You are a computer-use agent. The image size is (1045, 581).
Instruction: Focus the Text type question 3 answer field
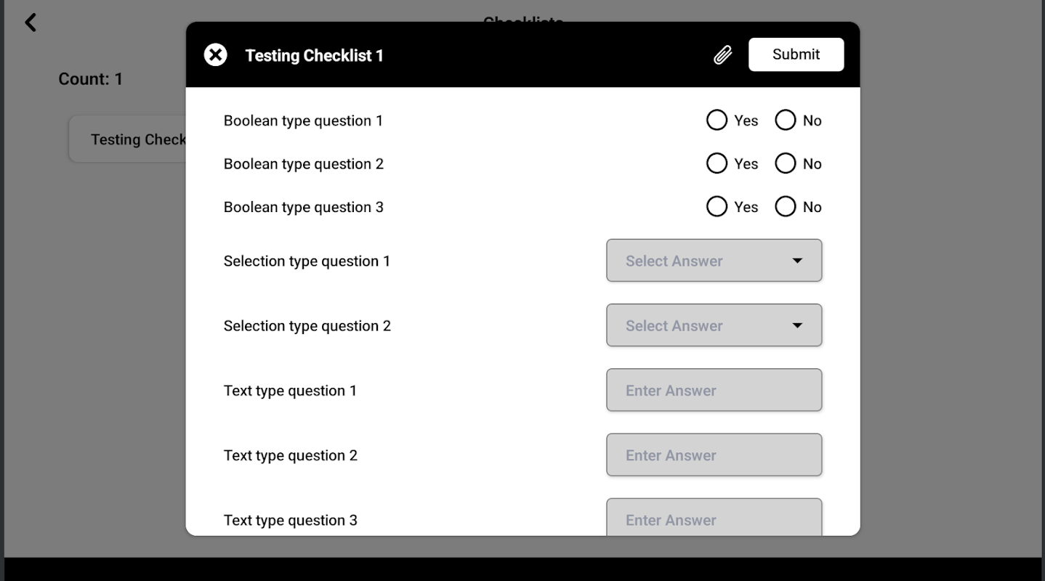pyautogui.click(x=714, y=519)
